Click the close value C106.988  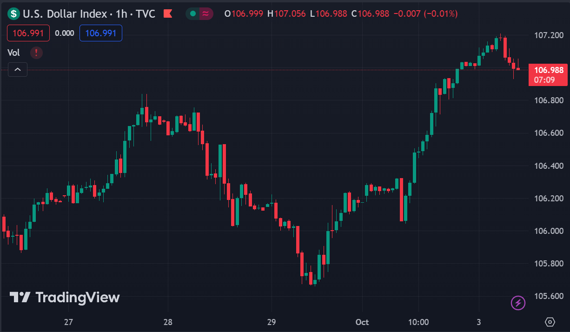(370, 13)
